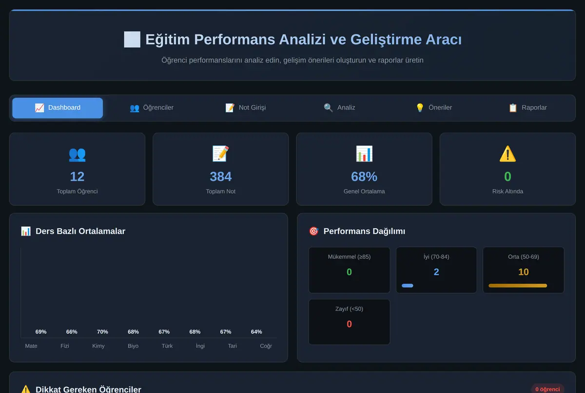The height and width of the screenshot is (393, 585).
Task: Click the memo icon above Toplam Not
Action: pos(220,154)
